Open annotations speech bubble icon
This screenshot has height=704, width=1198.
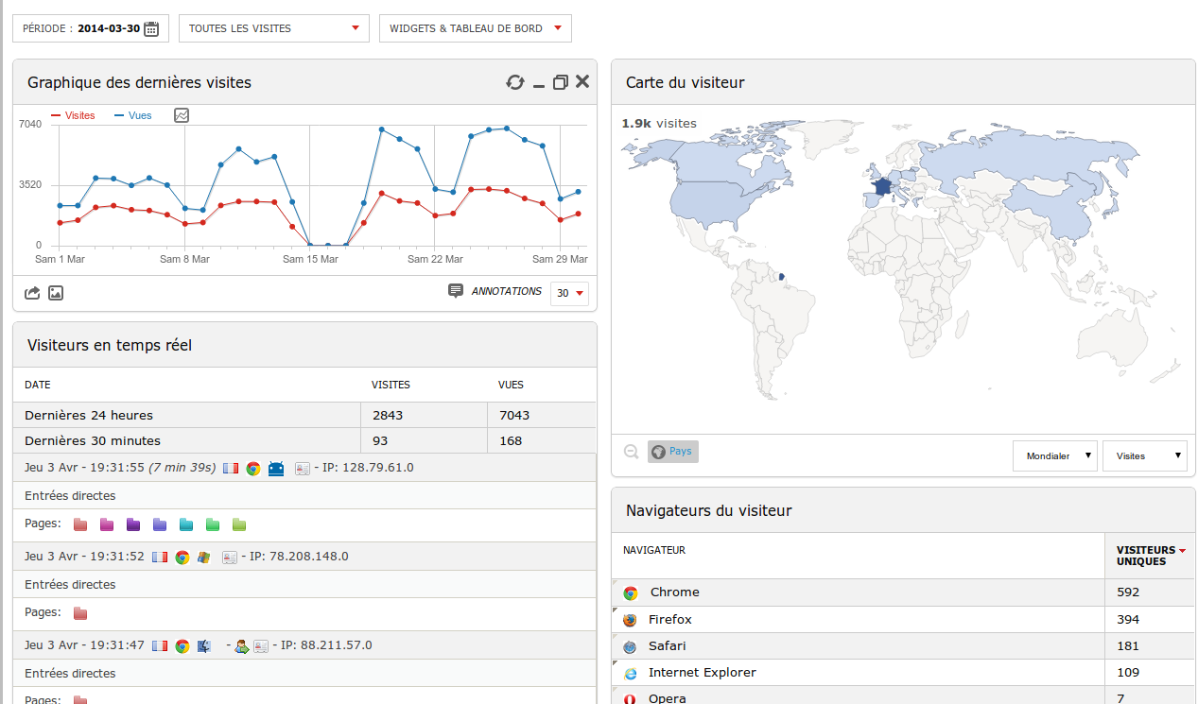pos(456,291)
